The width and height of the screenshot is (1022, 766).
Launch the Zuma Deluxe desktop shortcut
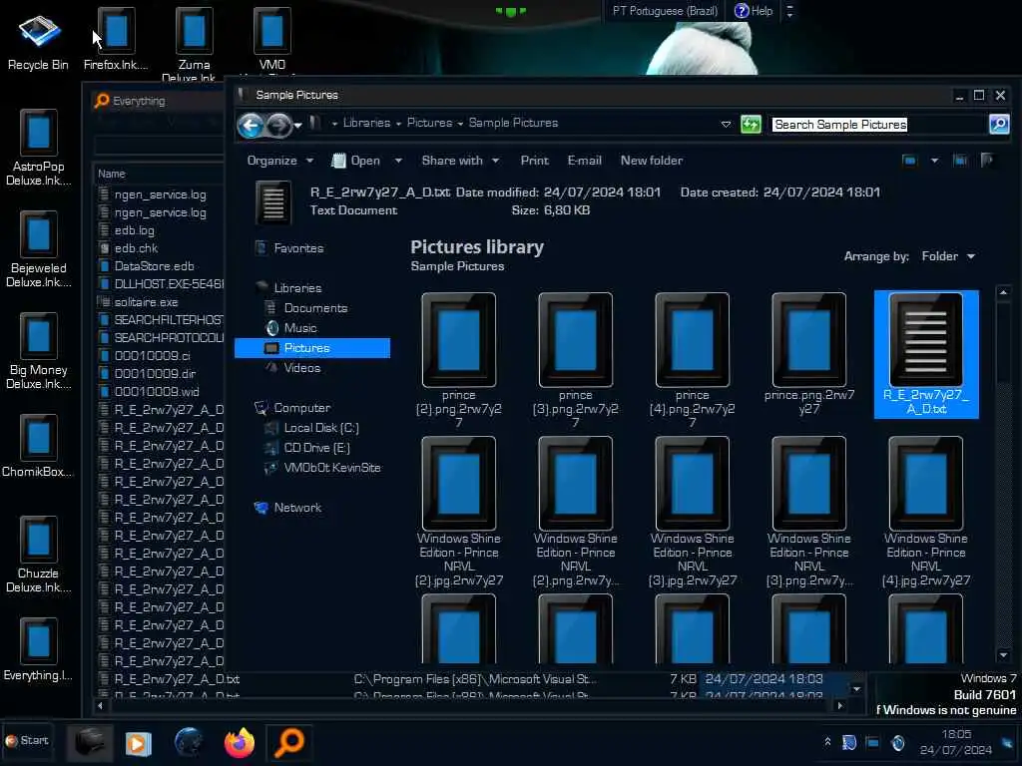pyautogui.click(x=194, y=44)
